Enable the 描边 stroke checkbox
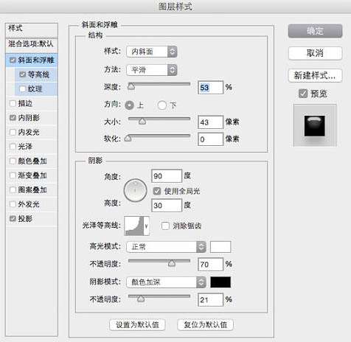 click(x=13, y=103)
